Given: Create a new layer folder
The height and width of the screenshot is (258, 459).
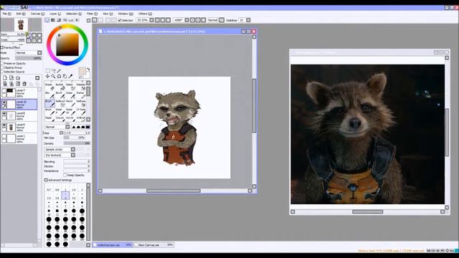Looking at the screenshot, I should (18, 78).
